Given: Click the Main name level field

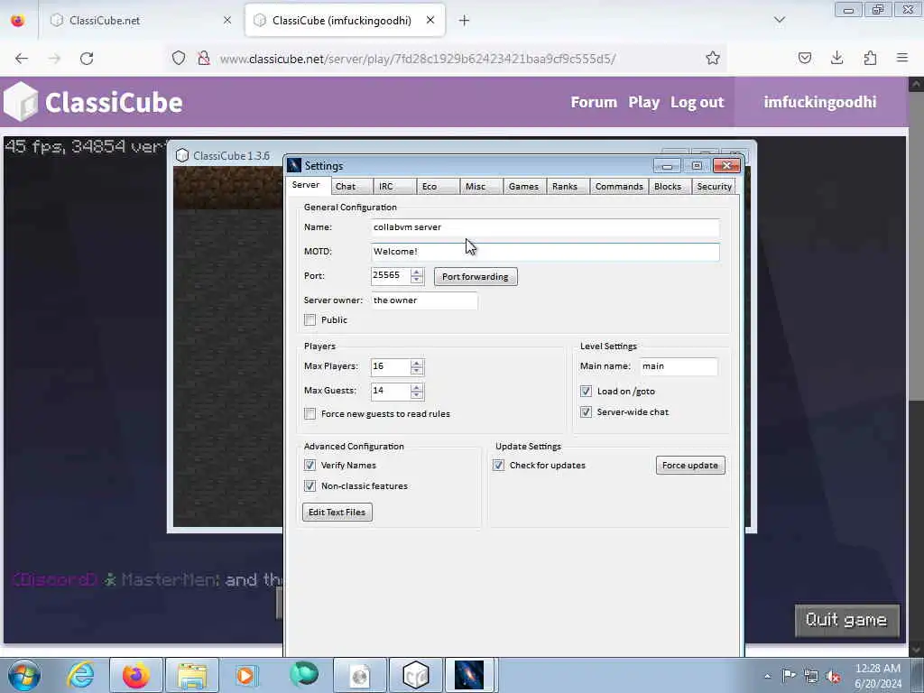Looking at the screenshot, I should tap(679, 366).
